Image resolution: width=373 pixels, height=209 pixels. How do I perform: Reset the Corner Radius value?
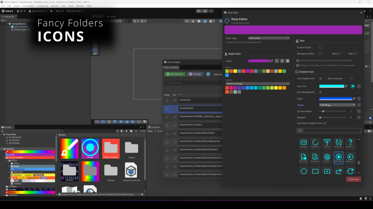click(359, 111)
